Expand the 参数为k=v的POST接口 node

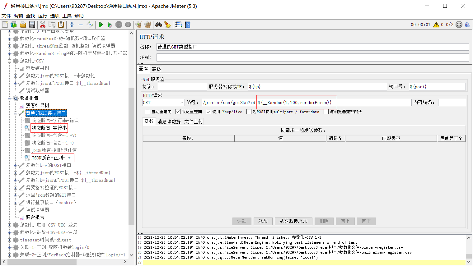[15, 165]
